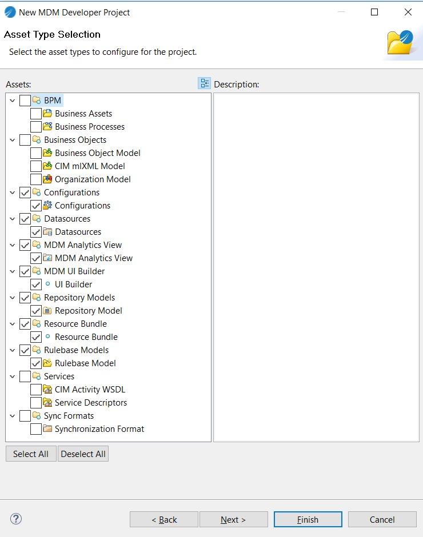Click the Synchronization Format folder icon

pyautogui.click(x=47, y=429)
